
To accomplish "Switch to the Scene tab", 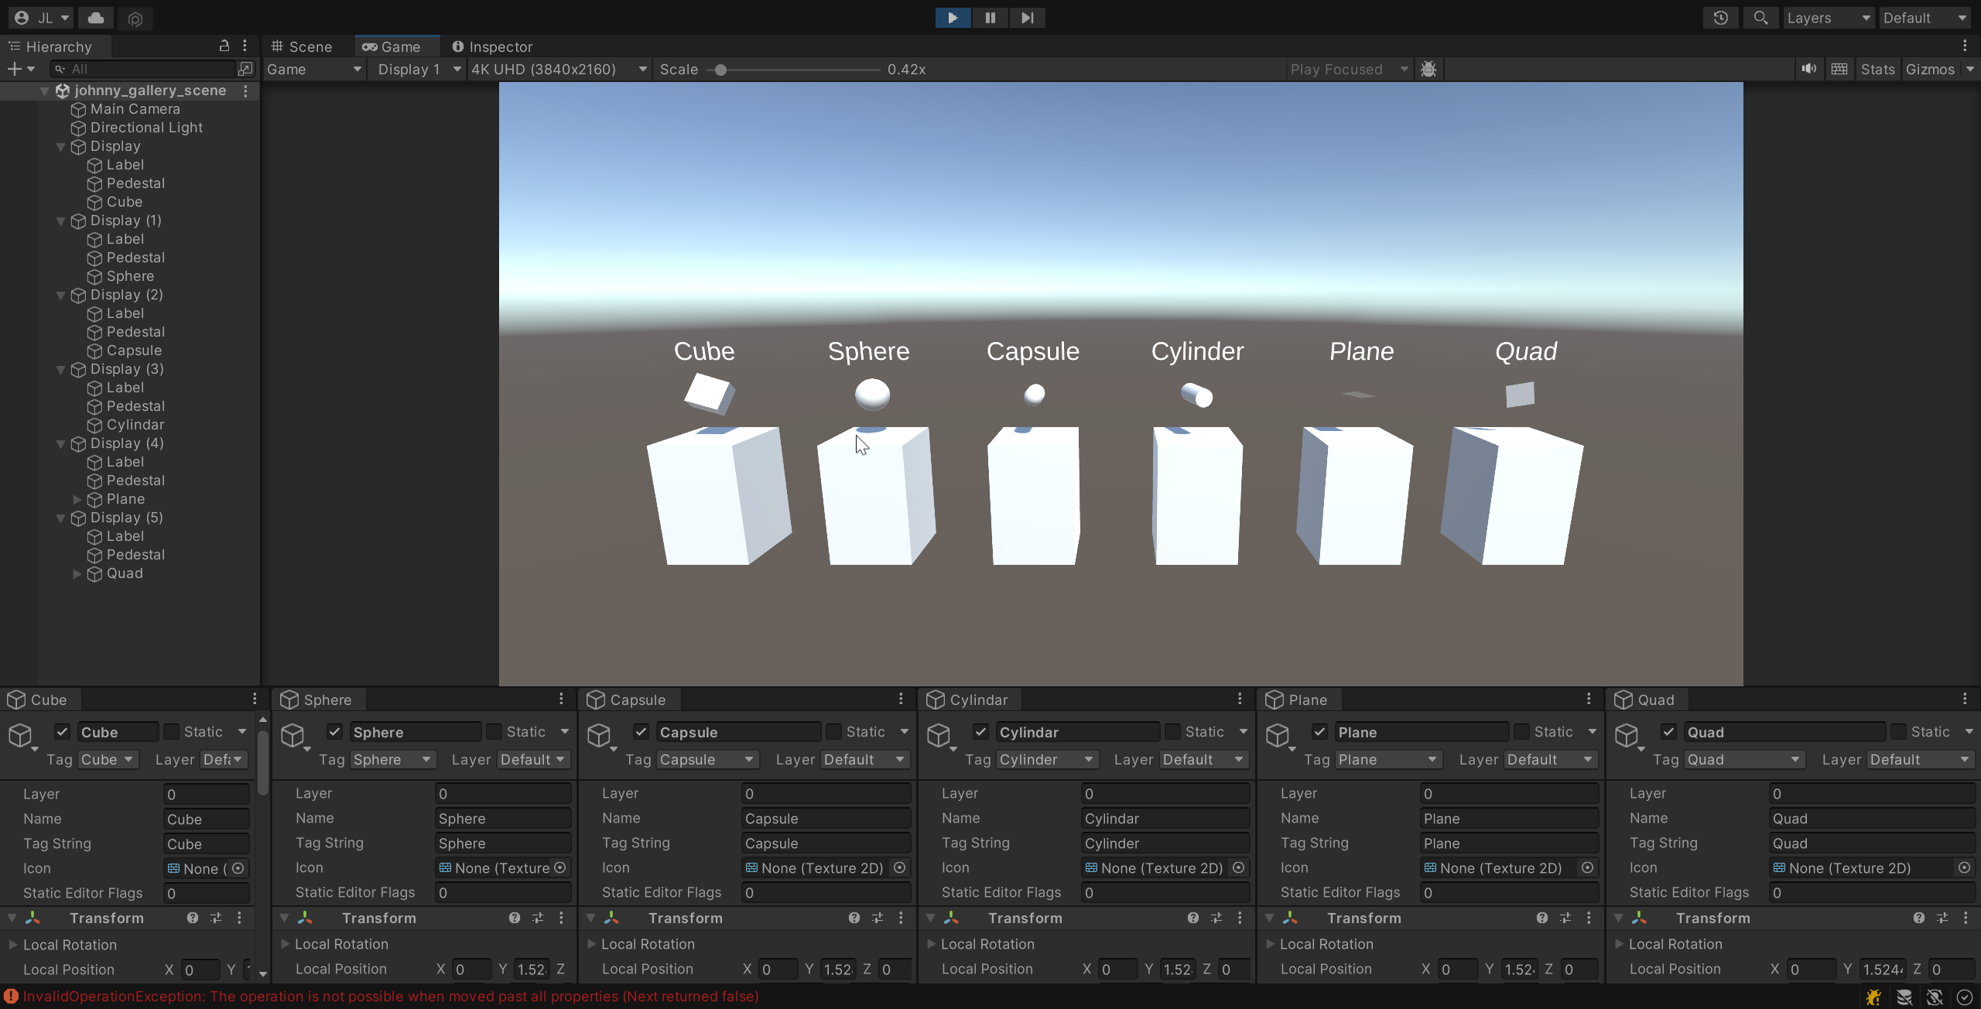I will (308, 46).
